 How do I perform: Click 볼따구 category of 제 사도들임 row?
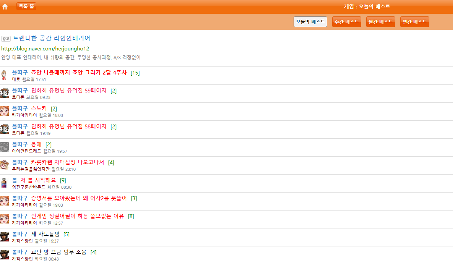20,234
